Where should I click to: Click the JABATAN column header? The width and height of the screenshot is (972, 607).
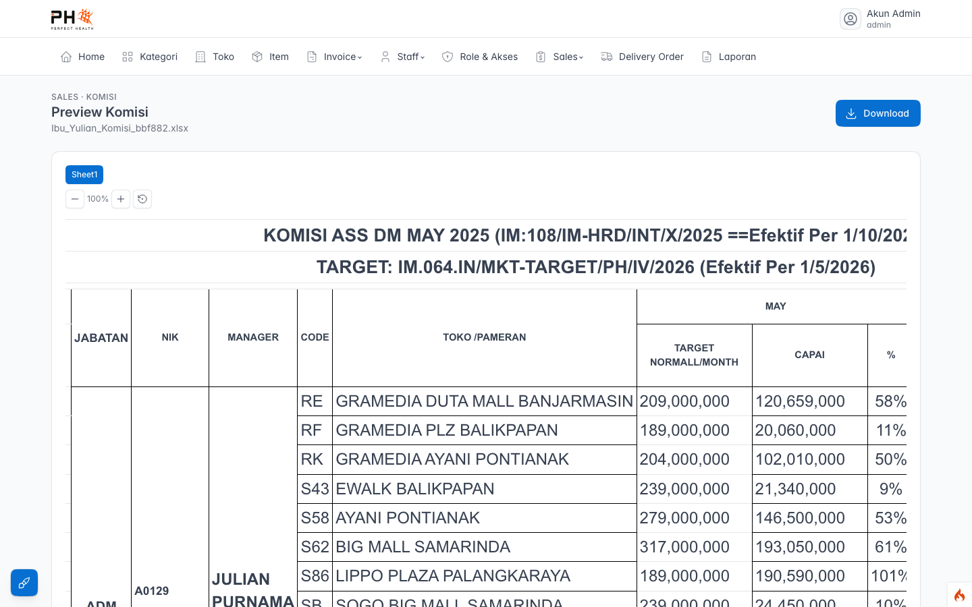[101, 338]
